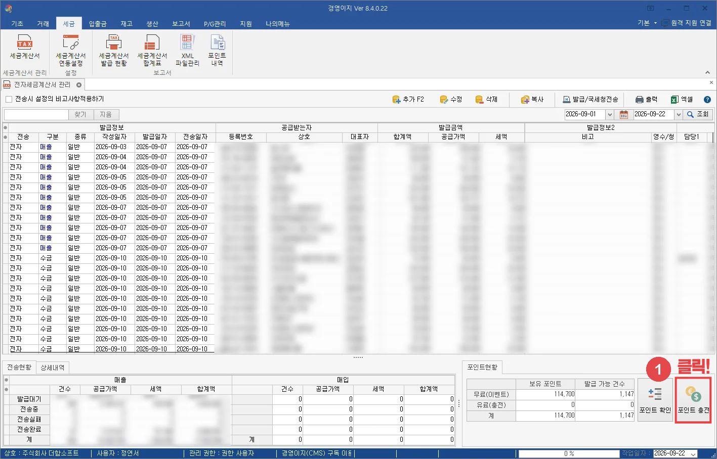Click 출력 print button
This screenshot has height=459, width=717.
point(646,100)
